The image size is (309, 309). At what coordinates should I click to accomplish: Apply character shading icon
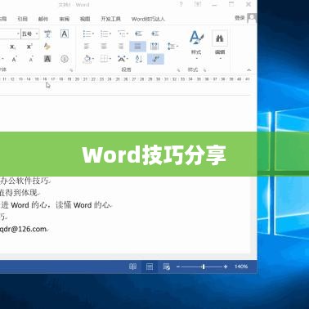pos(47,59)
